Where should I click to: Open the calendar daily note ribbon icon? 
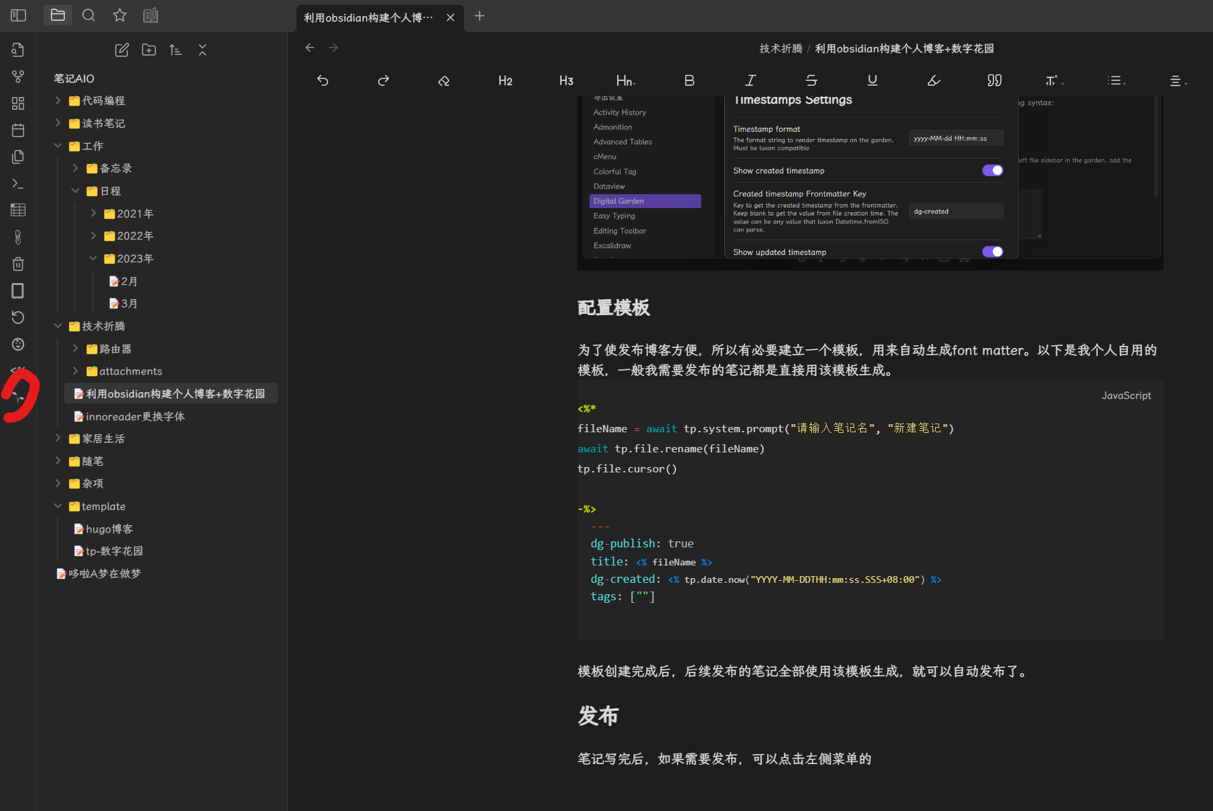click(18, 130)
